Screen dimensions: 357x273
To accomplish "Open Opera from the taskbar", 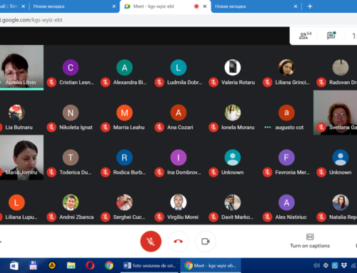I will (90, 265).
